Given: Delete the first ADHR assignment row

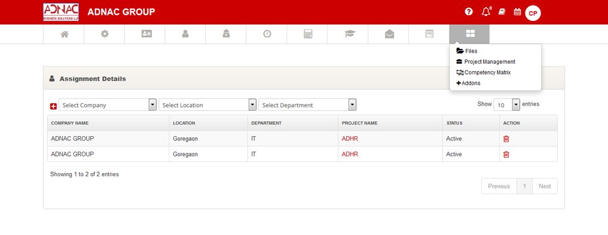Looking at the screenshot, I should (x=506, y=139).
